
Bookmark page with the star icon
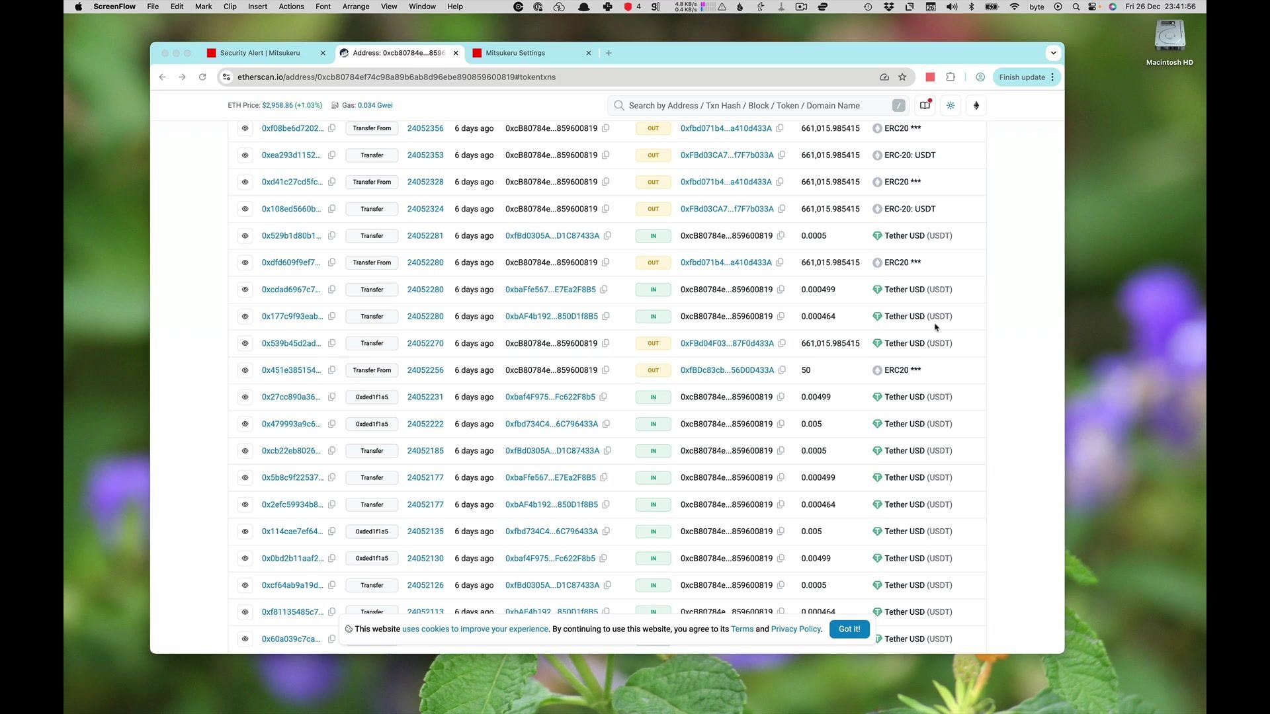pos(902,77)
